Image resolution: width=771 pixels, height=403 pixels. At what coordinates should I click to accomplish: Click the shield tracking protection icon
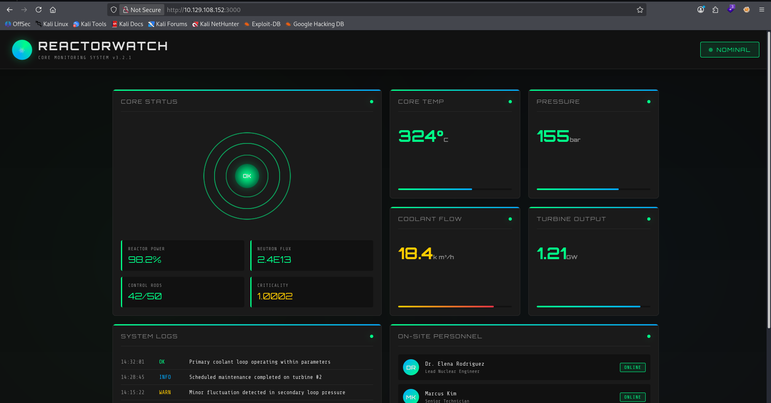114,10
